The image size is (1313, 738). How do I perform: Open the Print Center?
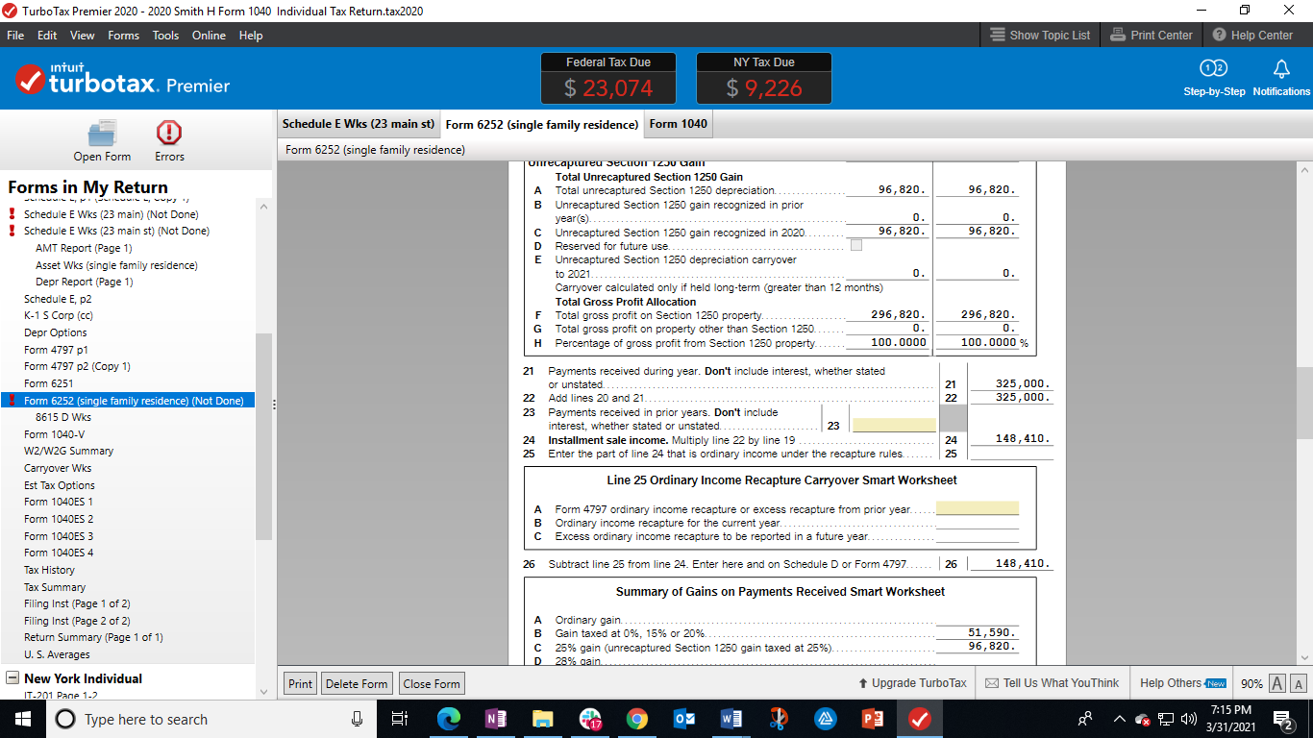pos(1151,36)
